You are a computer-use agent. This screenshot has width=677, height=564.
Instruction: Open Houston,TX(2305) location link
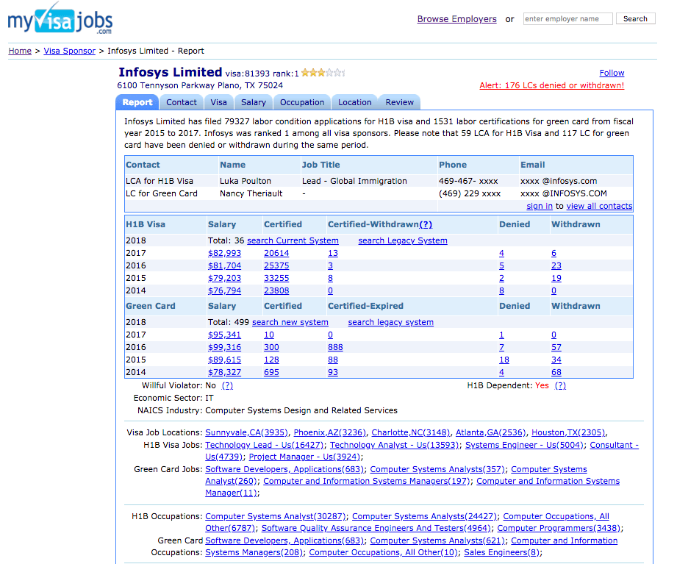click(568, 432)
